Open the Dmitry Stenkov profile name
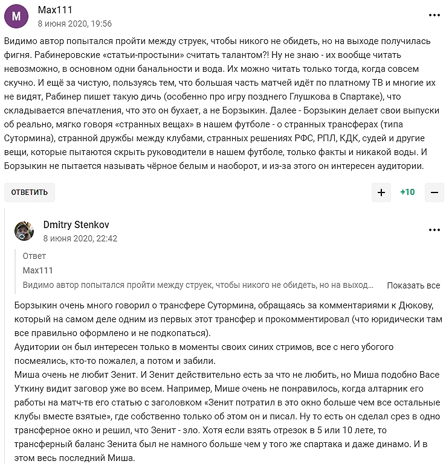 [76, 224]
